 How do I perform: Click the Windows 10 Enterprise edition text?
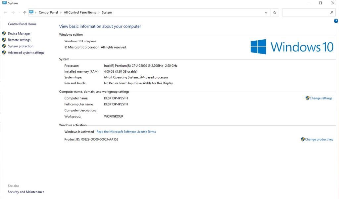click(80, 41)
